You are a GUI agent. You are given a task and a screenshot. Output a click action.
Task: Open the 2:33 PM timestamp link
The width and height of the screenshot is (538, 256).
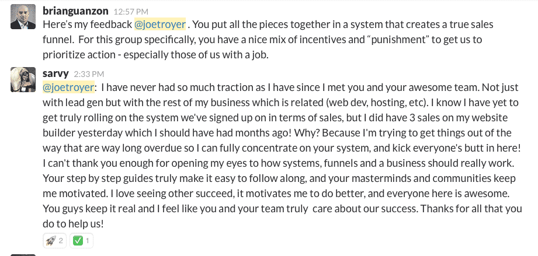pyautogui.click(x=89, y=74)
